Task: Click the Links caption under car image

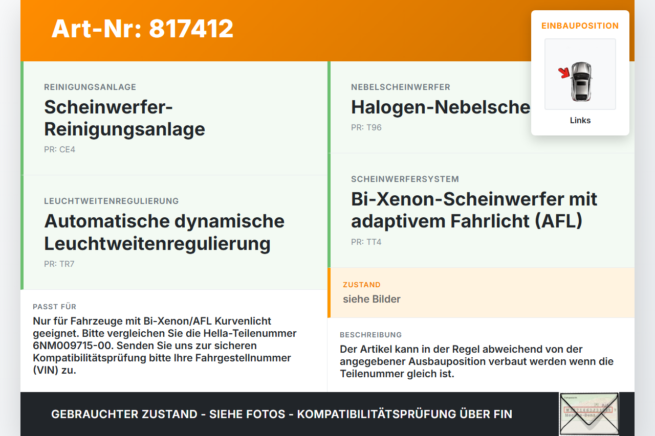Action: pos(580,121)
